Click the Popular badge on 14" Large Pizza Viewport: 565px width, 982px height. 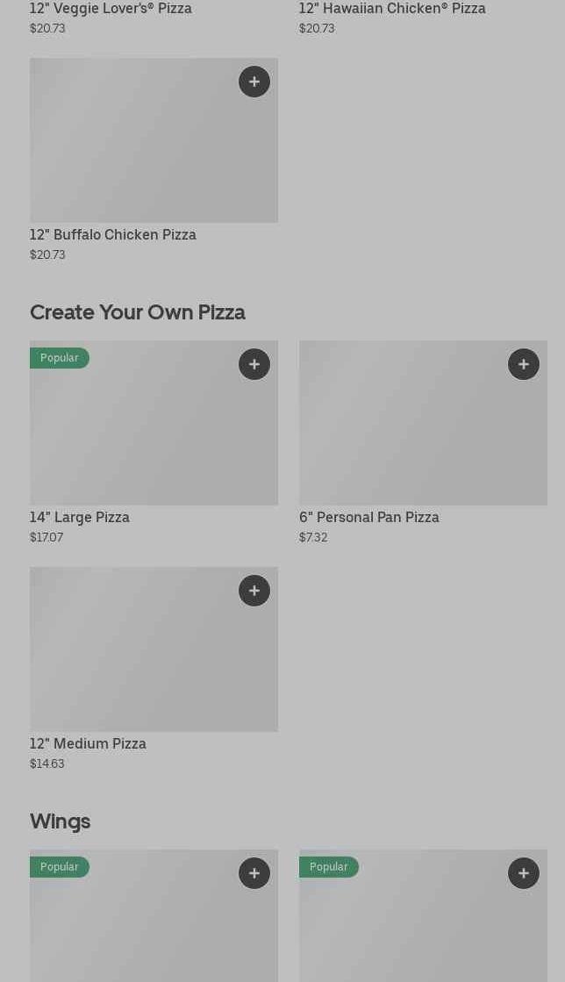point(60,358)
